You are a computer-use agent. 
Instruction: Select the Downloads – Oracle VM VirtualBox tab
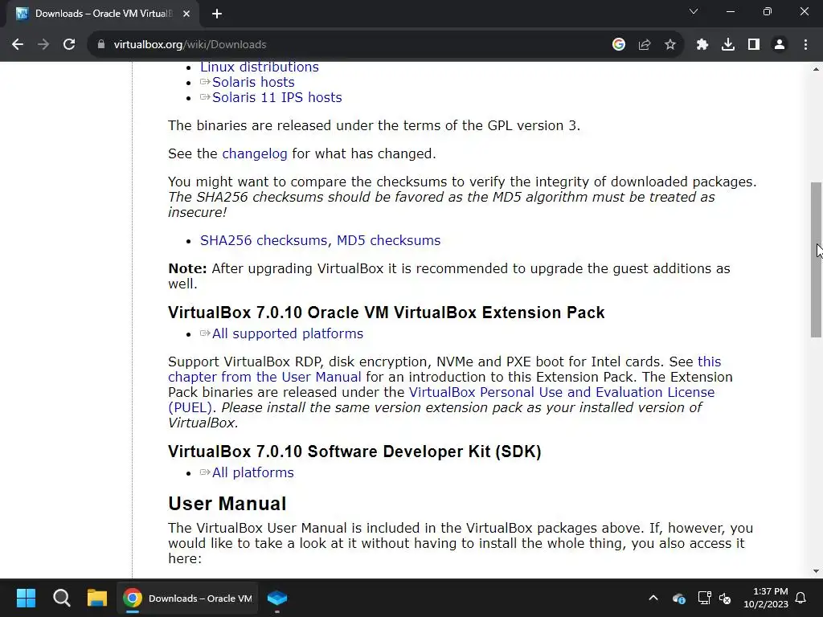103,14
